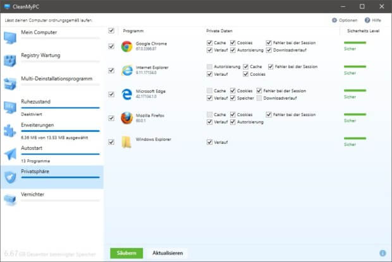The height and width of the screenshot is (262, 392).
Task: Enable Downloadverlauf for Microsoft Edge
Action: [x=259, y=98]
